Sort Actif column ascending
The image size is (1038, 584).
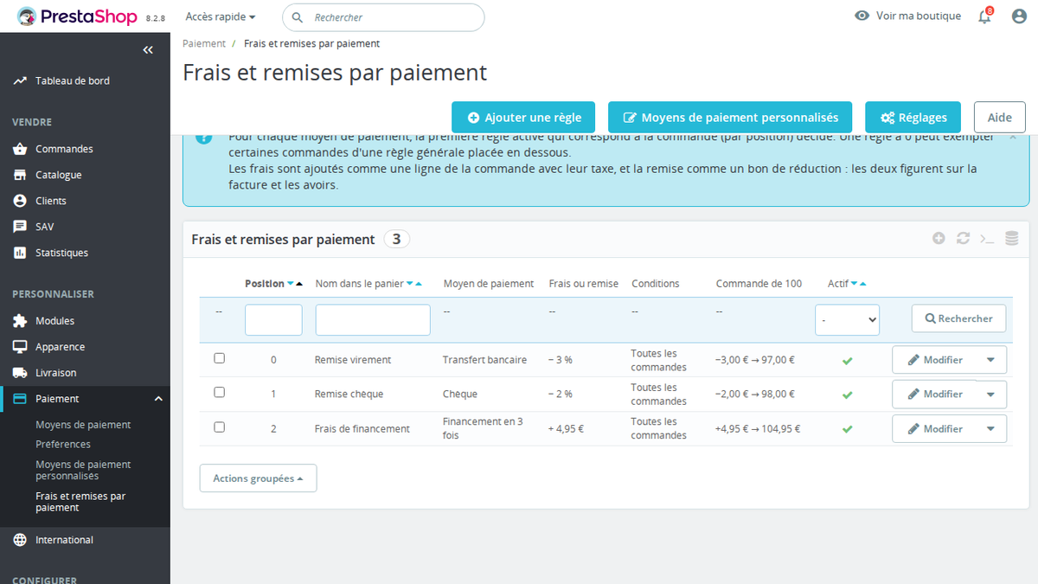point(863,284)
